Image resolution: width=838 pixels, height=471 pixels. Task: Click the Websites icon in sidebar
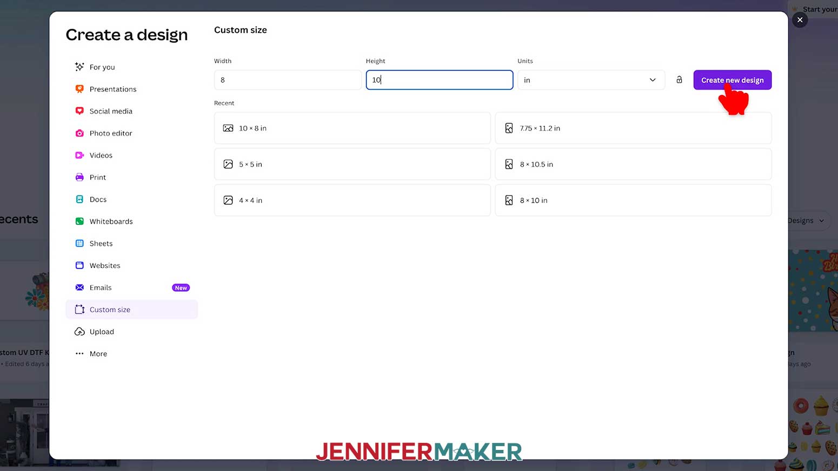click(x=79, y=266)
